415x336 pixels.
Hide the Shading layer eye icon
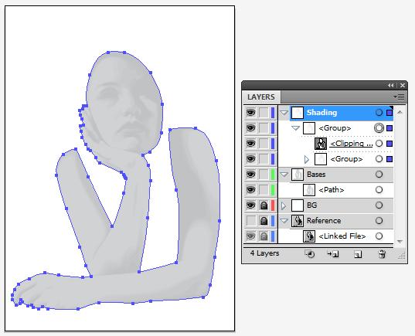pyautogui.click(x=250, y=113)
